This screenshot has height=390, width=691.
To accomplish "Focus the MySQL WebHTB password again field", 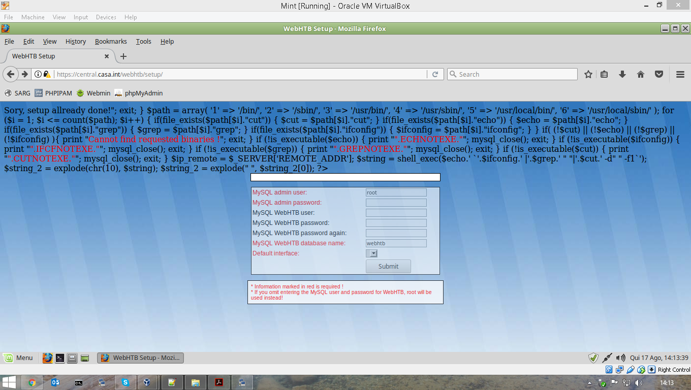I will (x=396, y=233).
